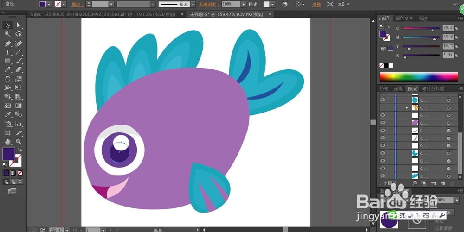Select the Zoom magnifier tool
The width and height of the screenshot is (464, 232).
[x=19, y=141]
